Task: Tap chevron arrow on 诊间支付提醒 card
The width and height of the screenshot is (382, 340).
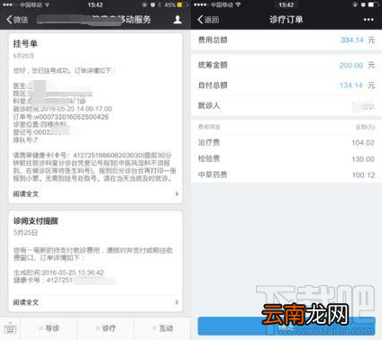Action: (x=177, y=302)
